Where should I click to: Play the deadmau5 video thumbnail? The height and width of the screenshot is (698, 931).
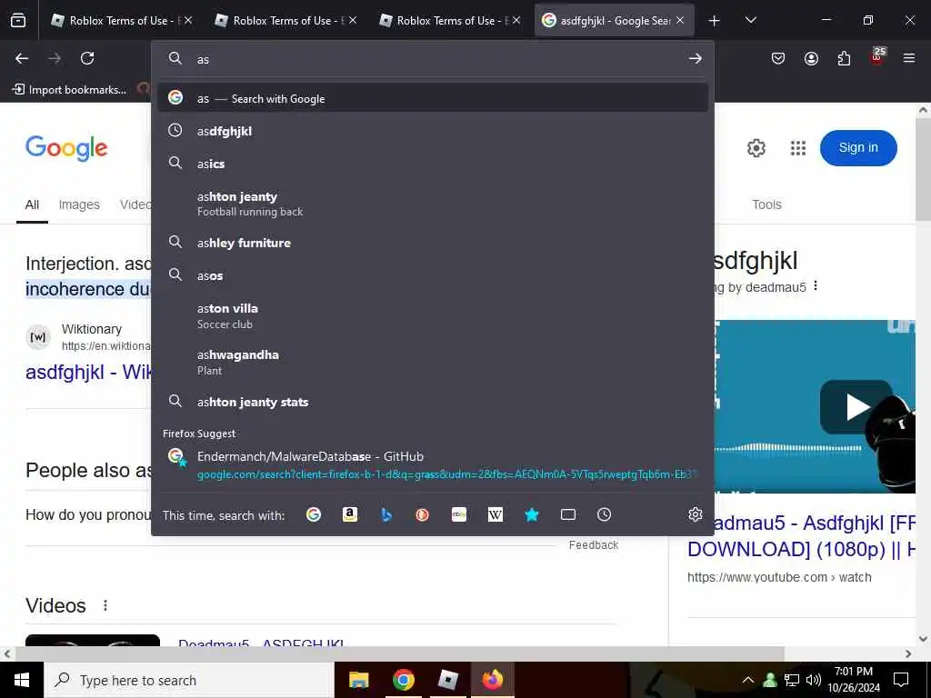(856, 407)
